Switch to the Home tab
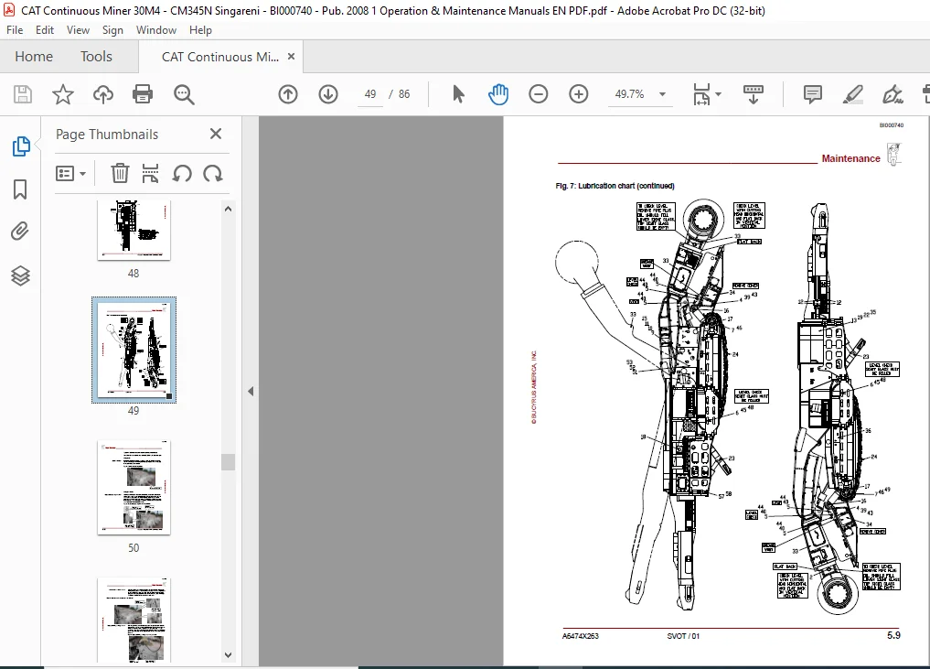Screen dimensions: 930x669 [x=34, y=57]
